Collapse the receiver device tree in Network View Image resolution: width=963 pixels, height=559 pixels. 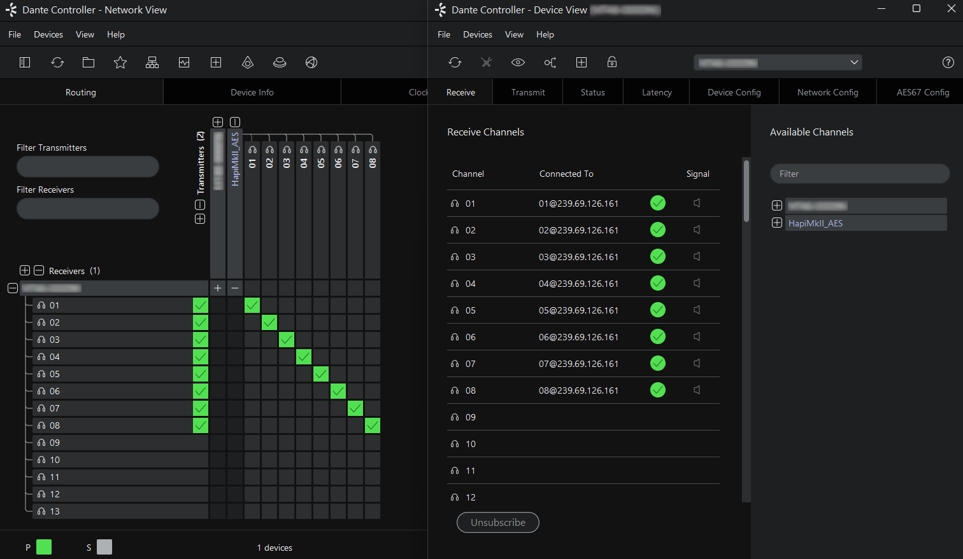(x=13, y=288)
